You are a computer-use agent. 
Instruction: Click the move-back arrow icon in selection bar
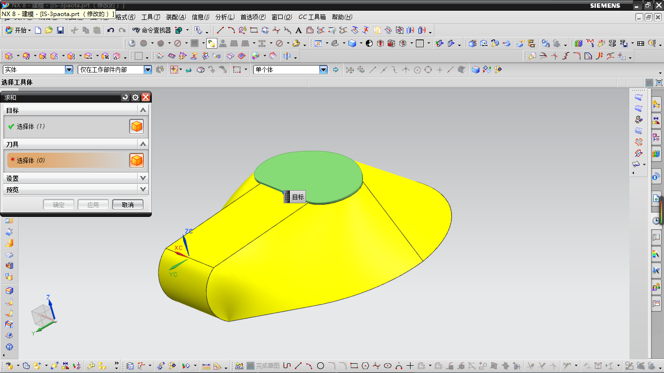point(188,70)
